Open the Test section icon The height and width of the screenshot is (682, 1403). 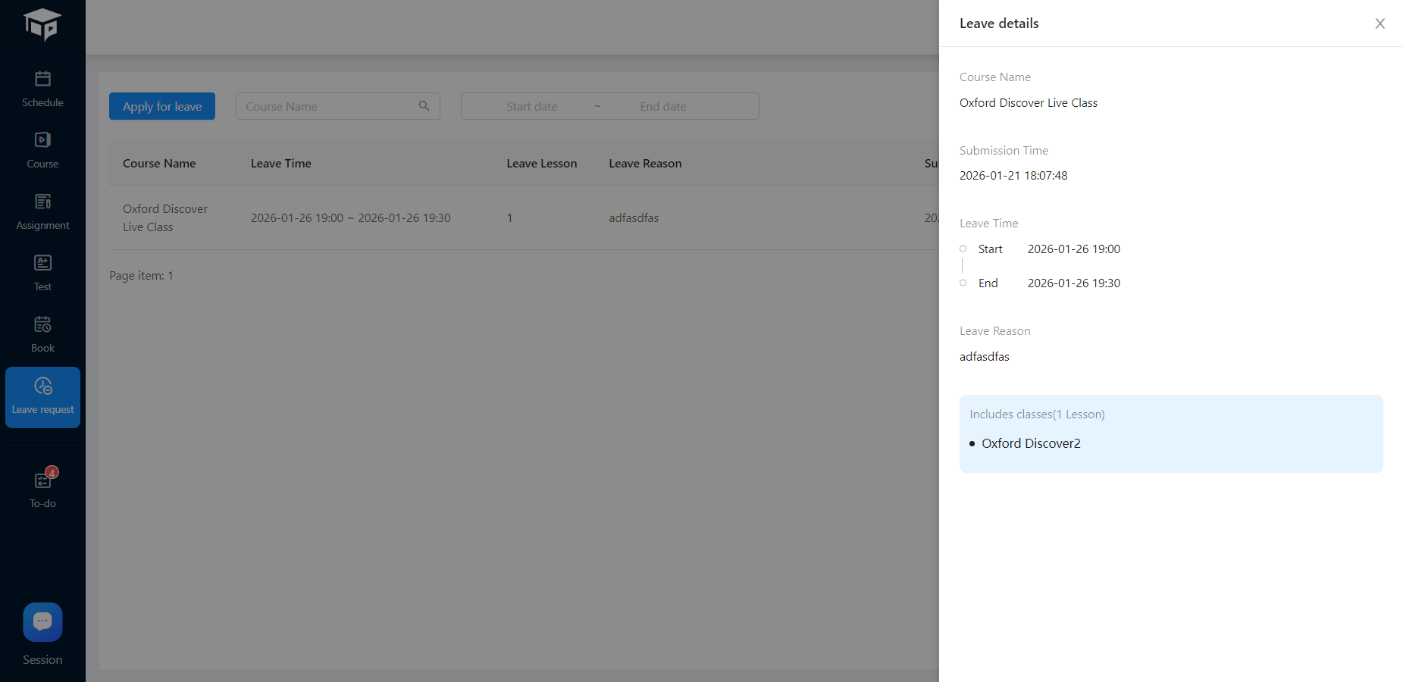42,263
